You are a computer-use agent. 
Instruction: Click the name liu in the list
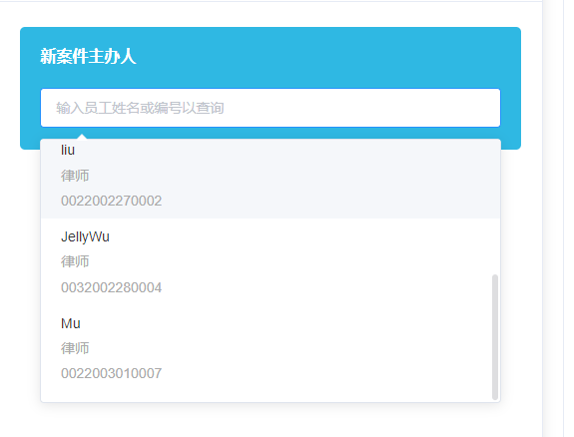click(68, 150)
